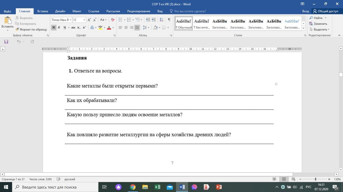Open the font size dropdown showing 12
343x192 pixels.
point(84,20)
